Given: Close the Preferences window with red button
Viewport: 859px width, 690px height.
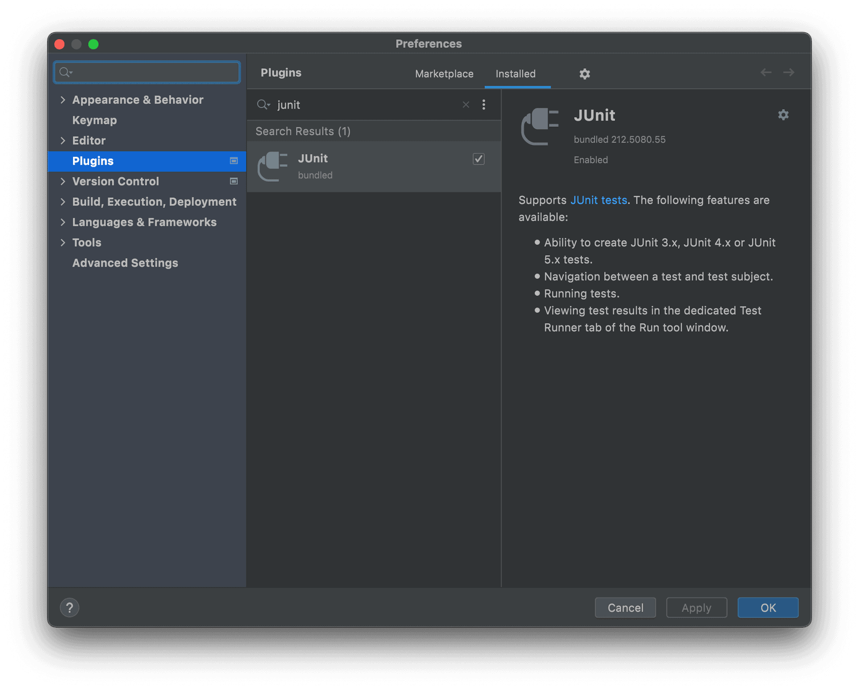Looking at the screenshot, I should pos(60,44).
